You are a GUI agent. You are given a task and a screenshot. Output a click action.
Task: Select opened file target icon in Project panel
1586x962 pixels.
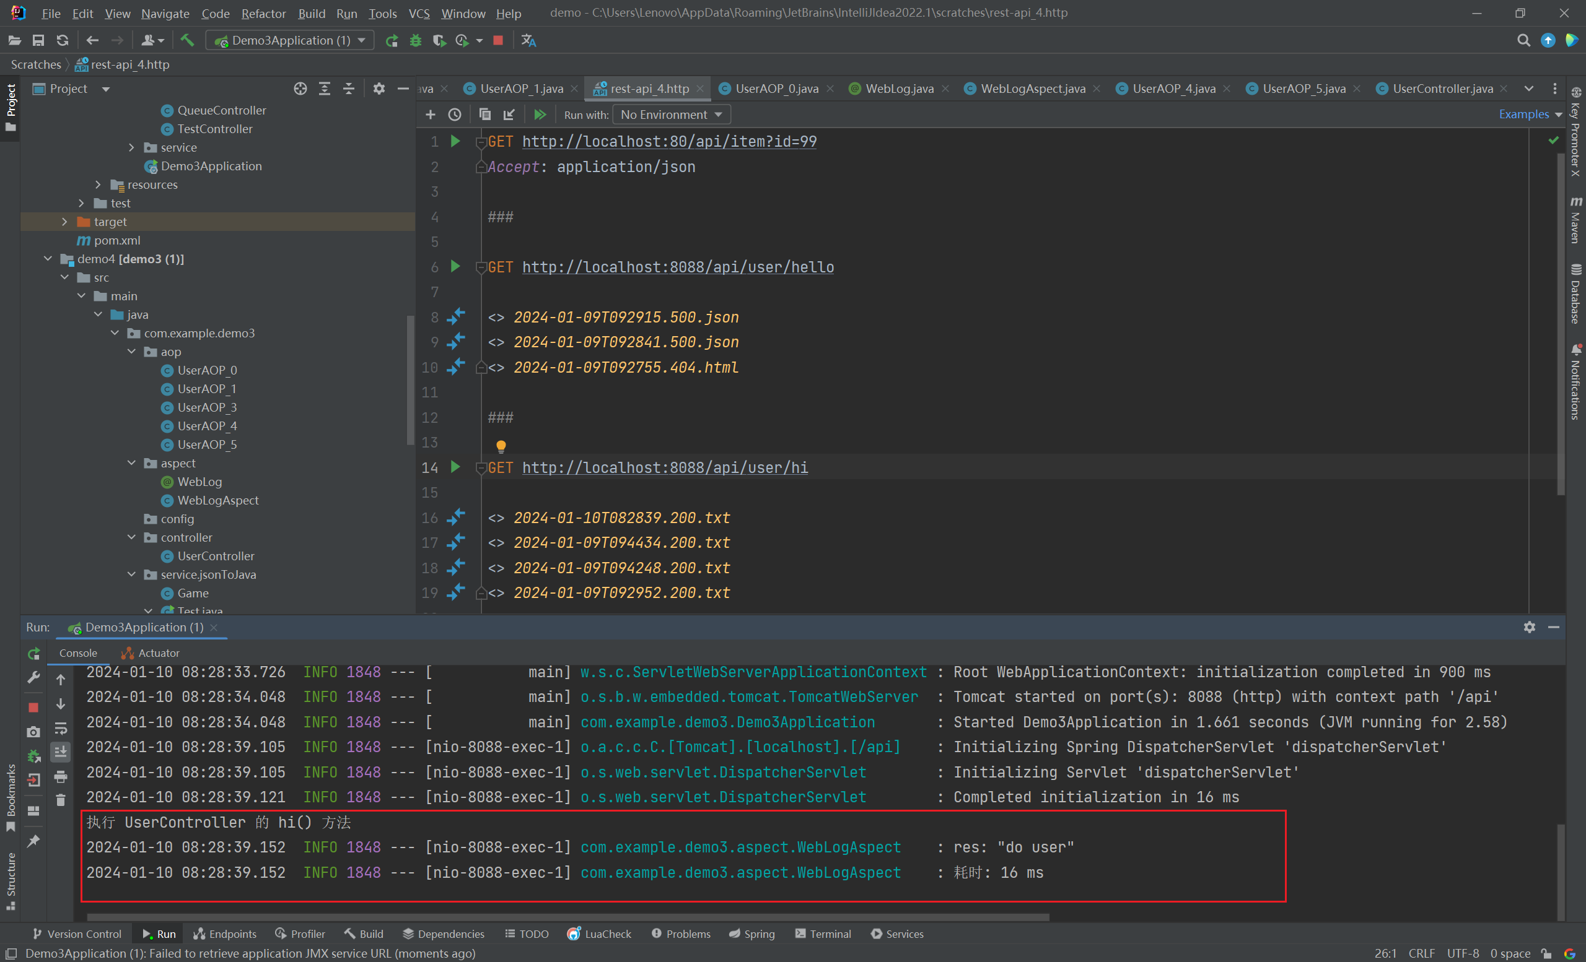click(300, 89)
